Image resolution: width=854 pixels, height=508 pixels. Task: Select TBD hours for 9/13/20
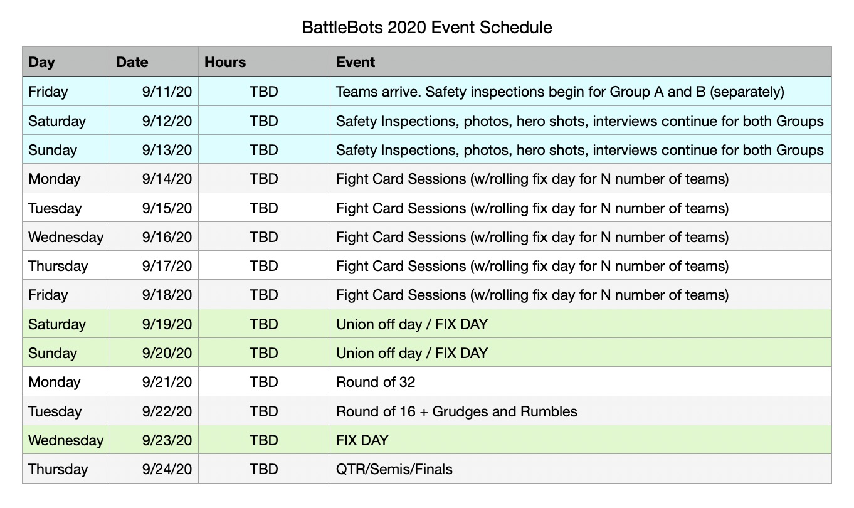point(264,150)
